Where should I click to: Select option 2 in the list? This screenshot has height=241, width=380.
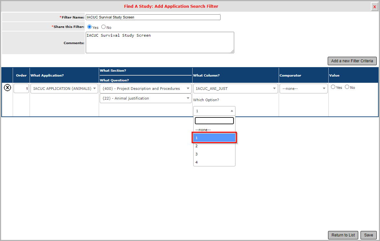point(214,146)
